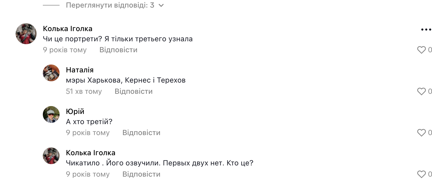The image size is (432, 185).
Task: Click the username 'Наталія'
Action: pyautogui.click(x=80, y=70)
